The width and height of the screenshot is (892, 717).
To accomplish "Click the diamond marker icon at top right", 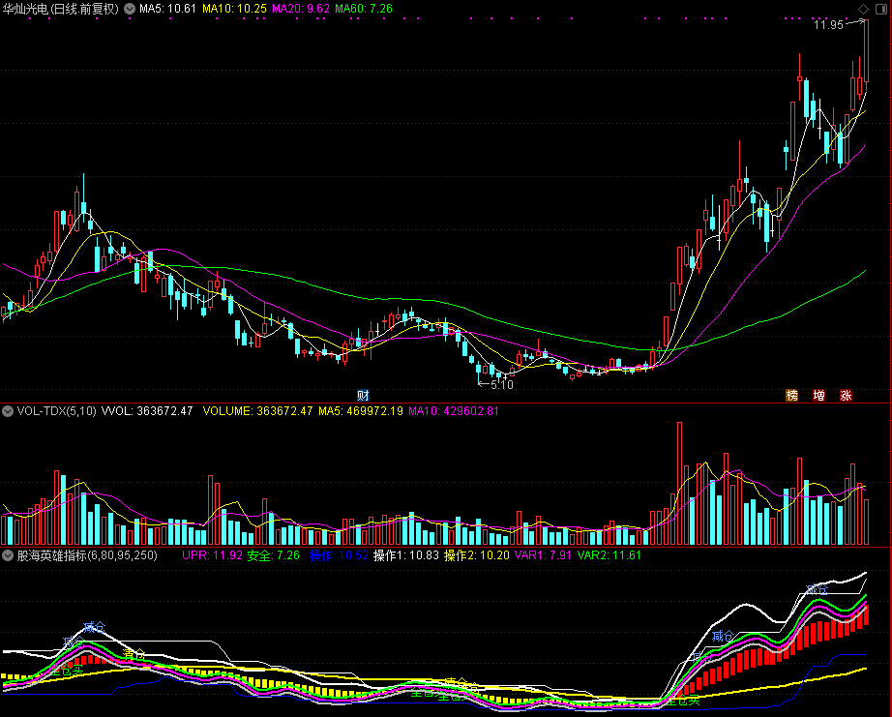I will click(x=864, y=9).
